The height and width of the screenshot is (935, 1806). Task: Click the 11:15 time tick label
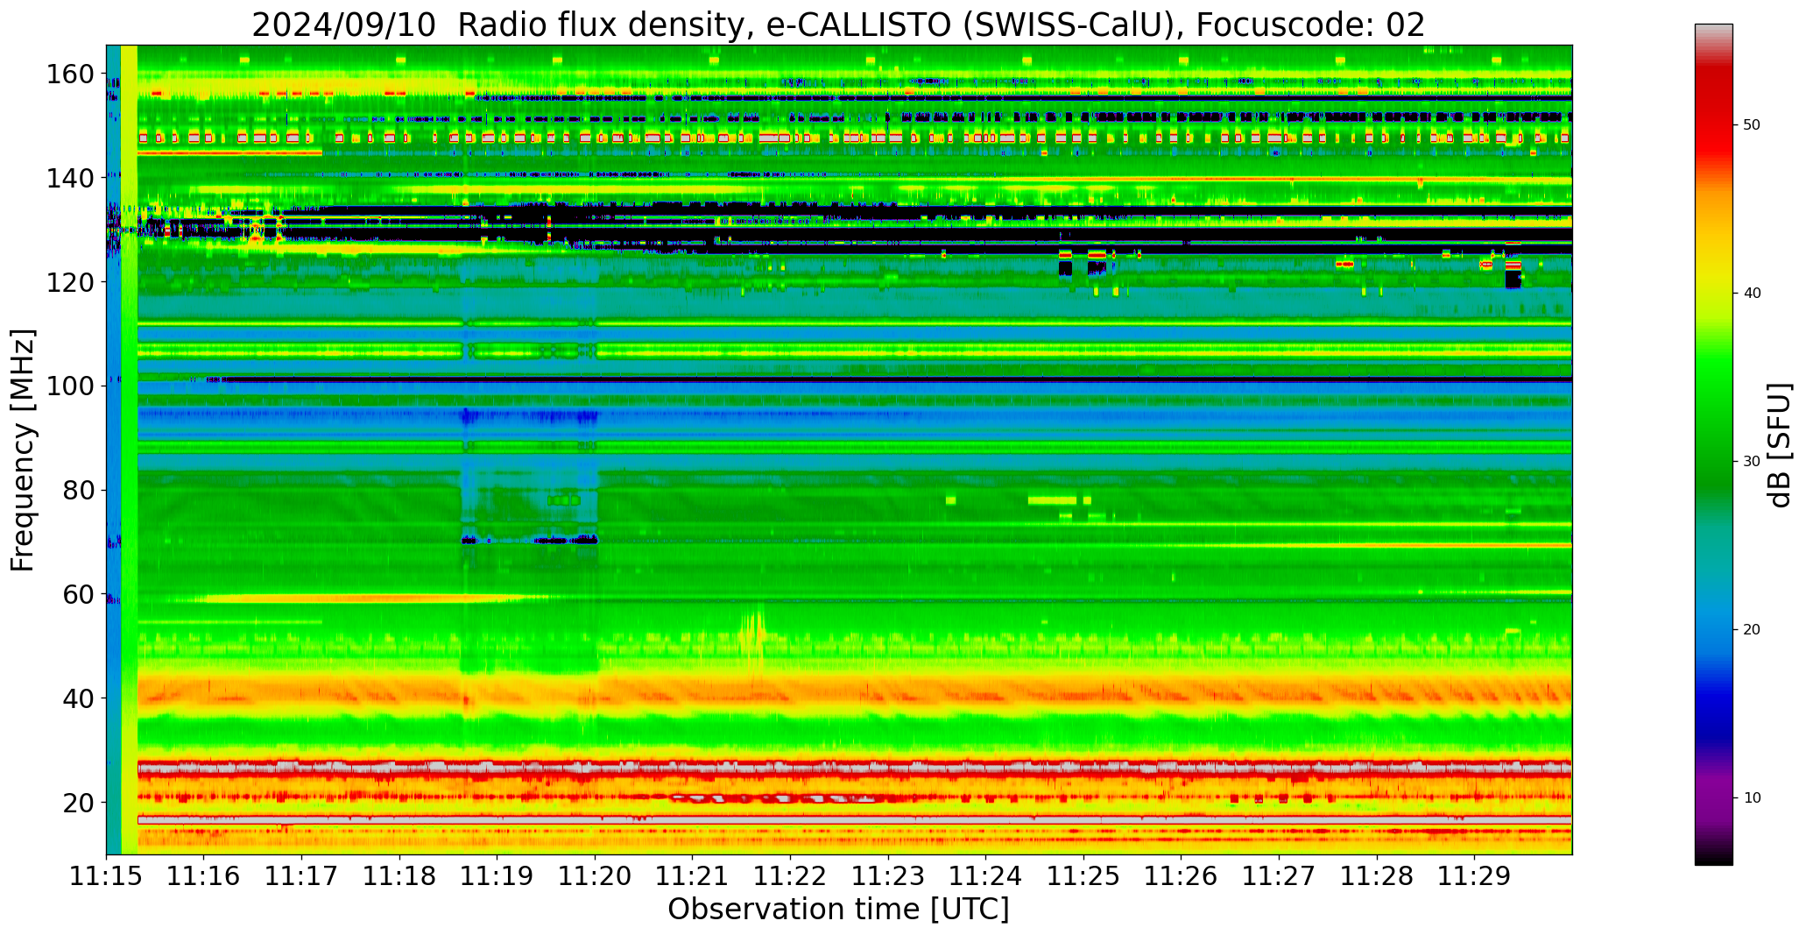pos(106,876)
